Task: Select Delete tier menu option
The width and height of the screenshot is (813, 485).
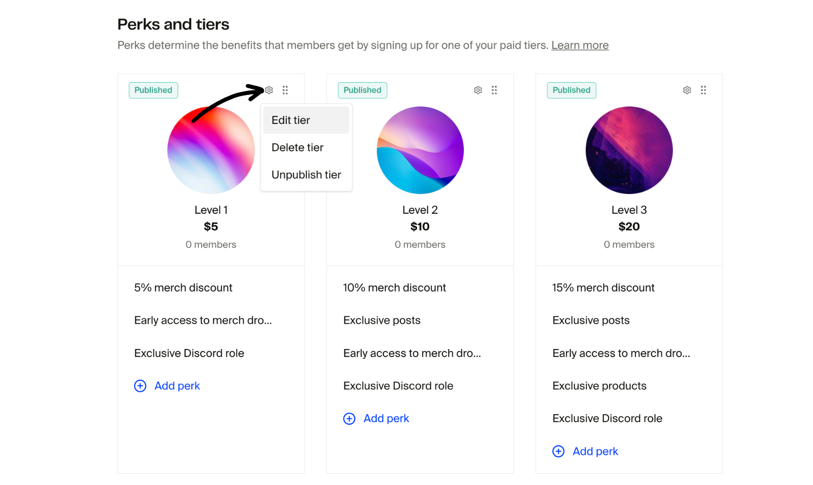Action: pyautogui.click(x=298, y=148)
